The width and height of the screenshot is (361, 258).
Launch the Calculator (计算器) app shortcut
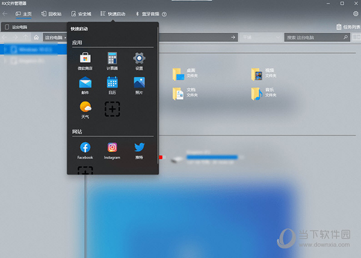coord(112,61)
